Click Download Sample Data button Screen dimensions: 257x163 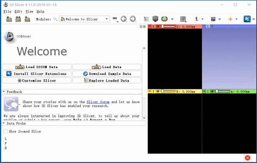[x=107, y=74]
